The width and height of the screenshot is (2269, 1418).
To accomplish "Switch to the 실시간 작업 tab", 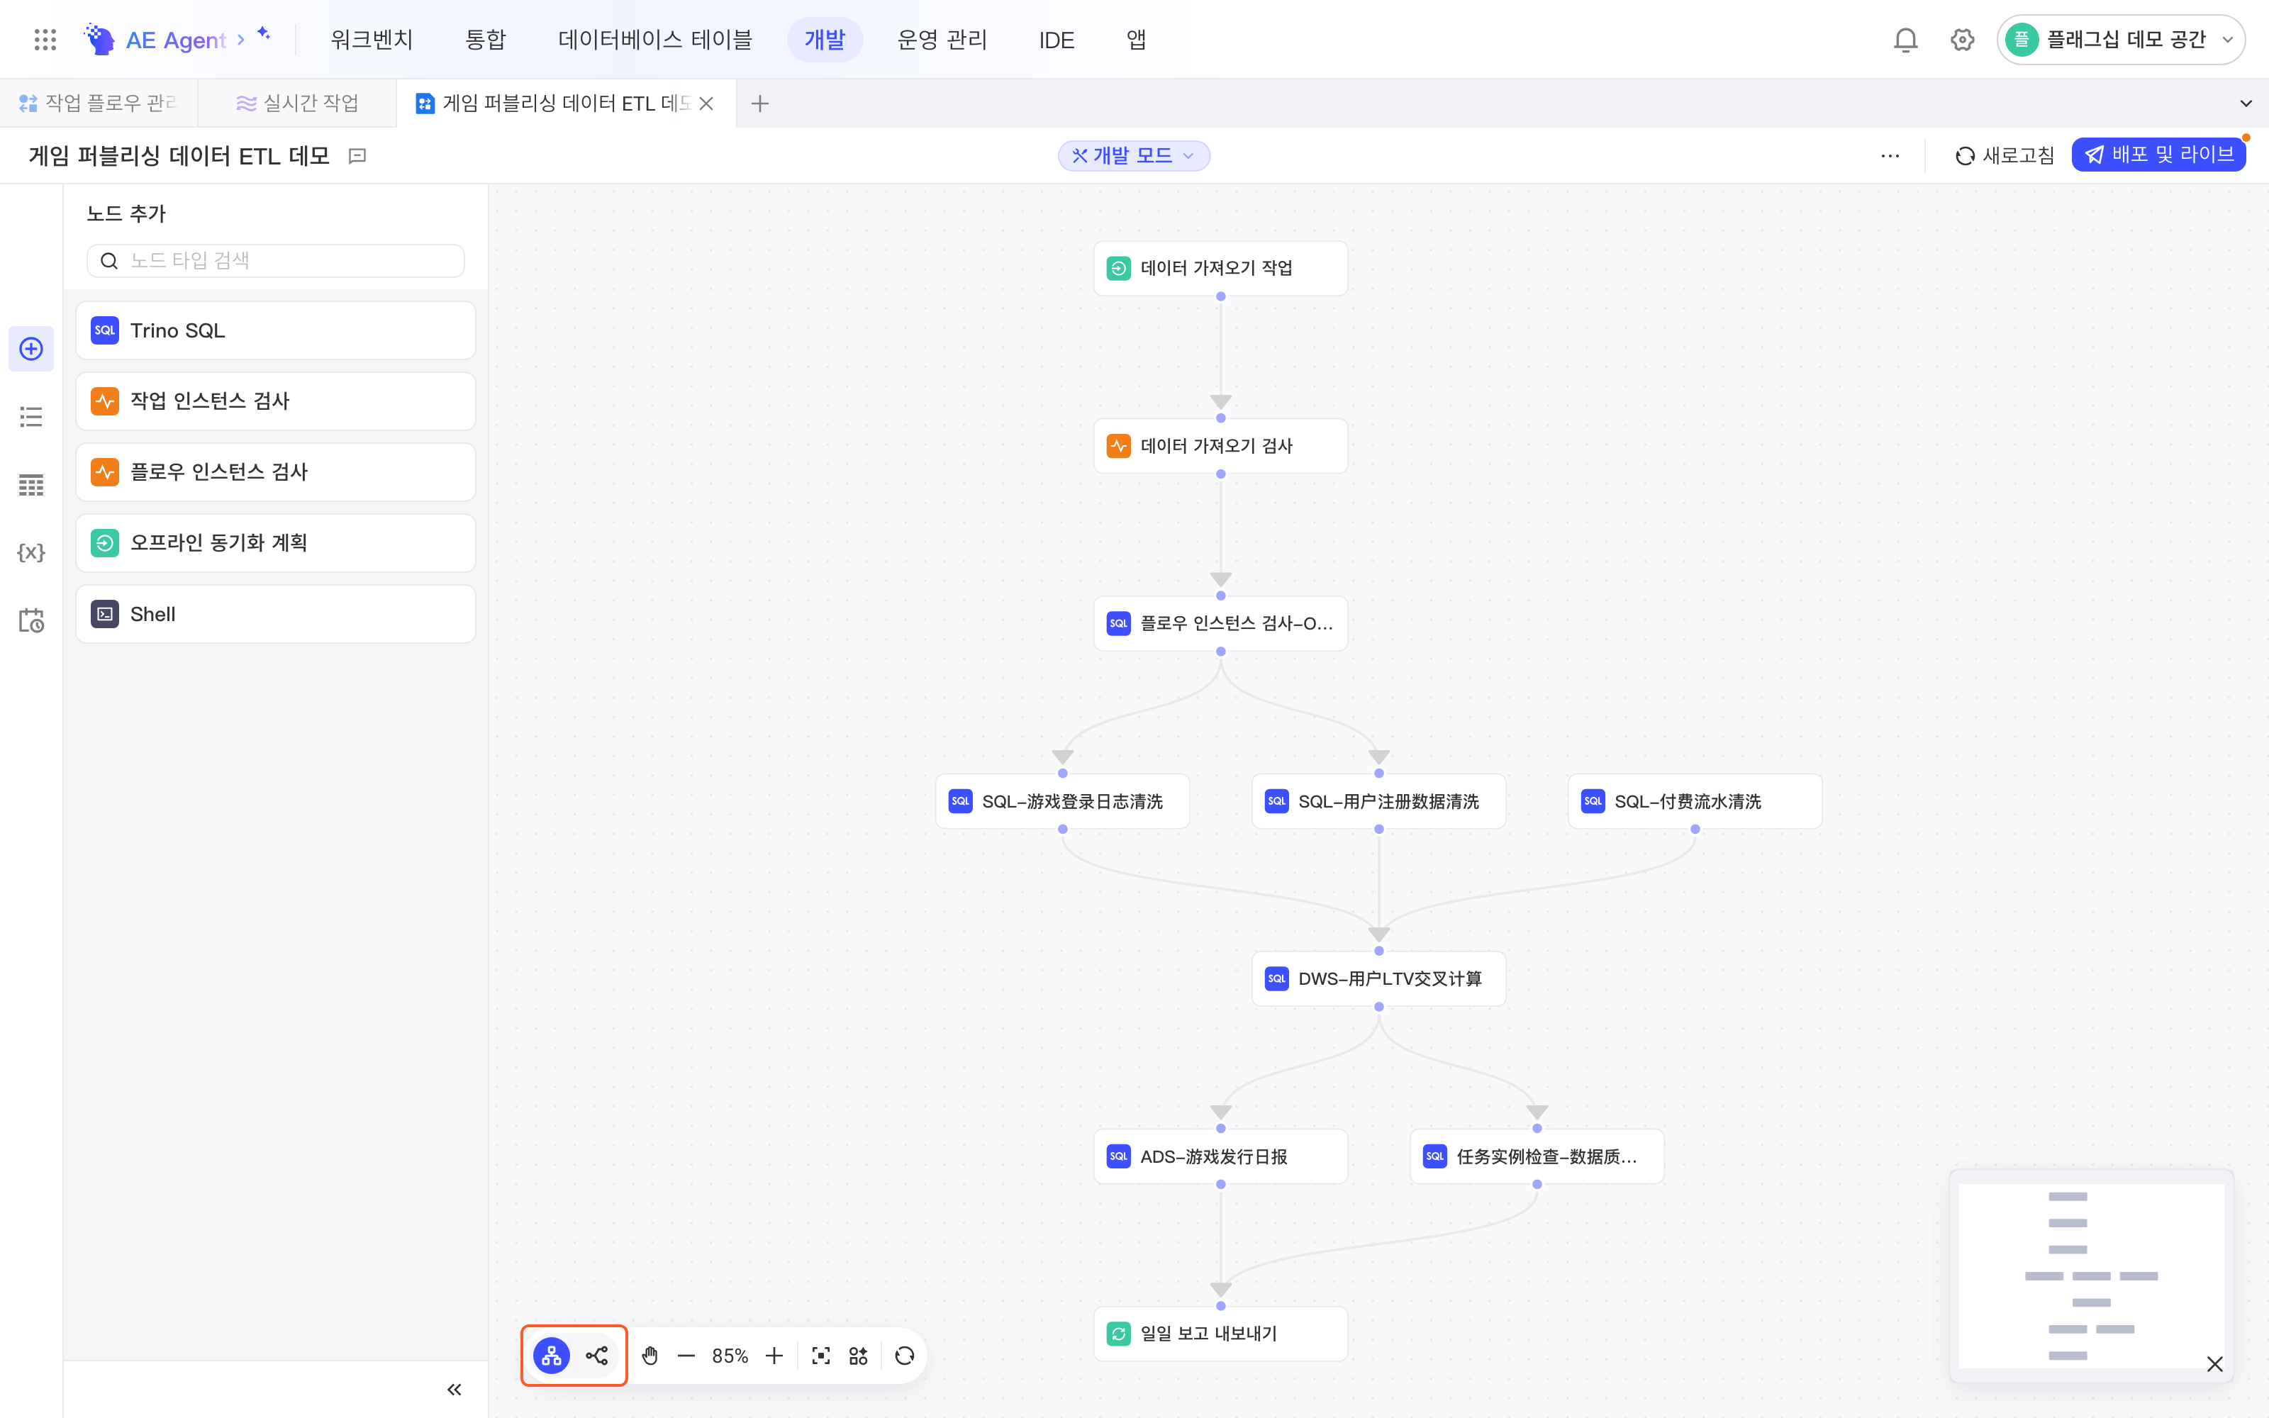I will [x=298, y=104].
